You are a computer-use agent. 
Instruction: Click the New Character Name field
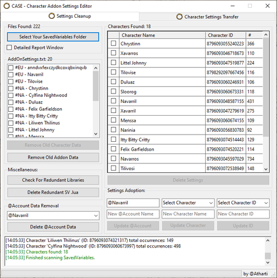188,214
